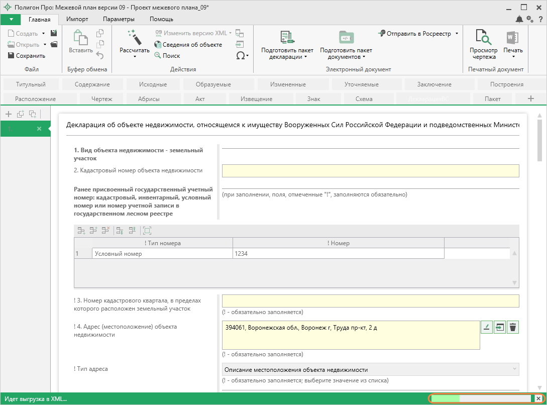547x405 pixels.
Task: Click the XML export progress bar
Action: [x=481, y=398]
